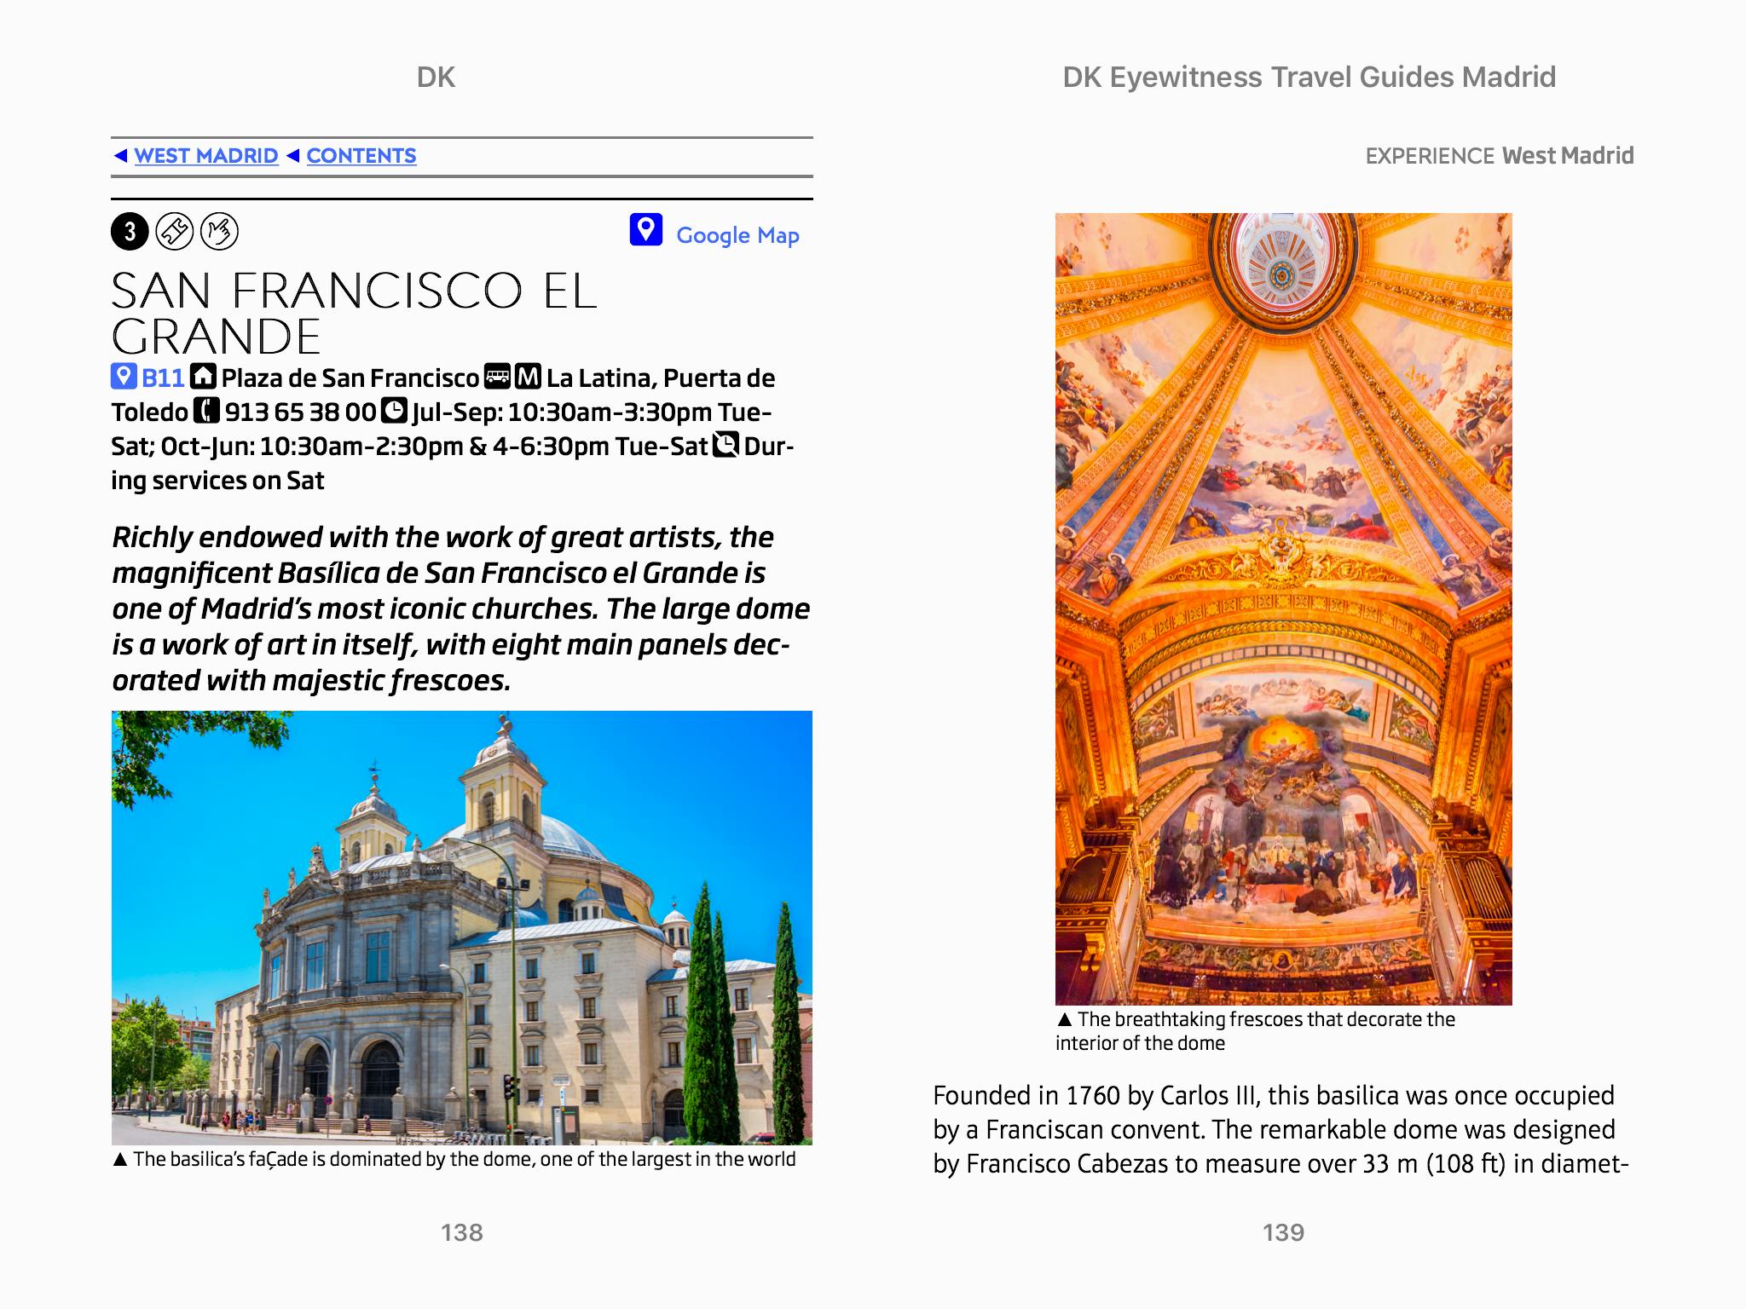Follow the B11 map reference link
1746x1309 pixels.
163,378
